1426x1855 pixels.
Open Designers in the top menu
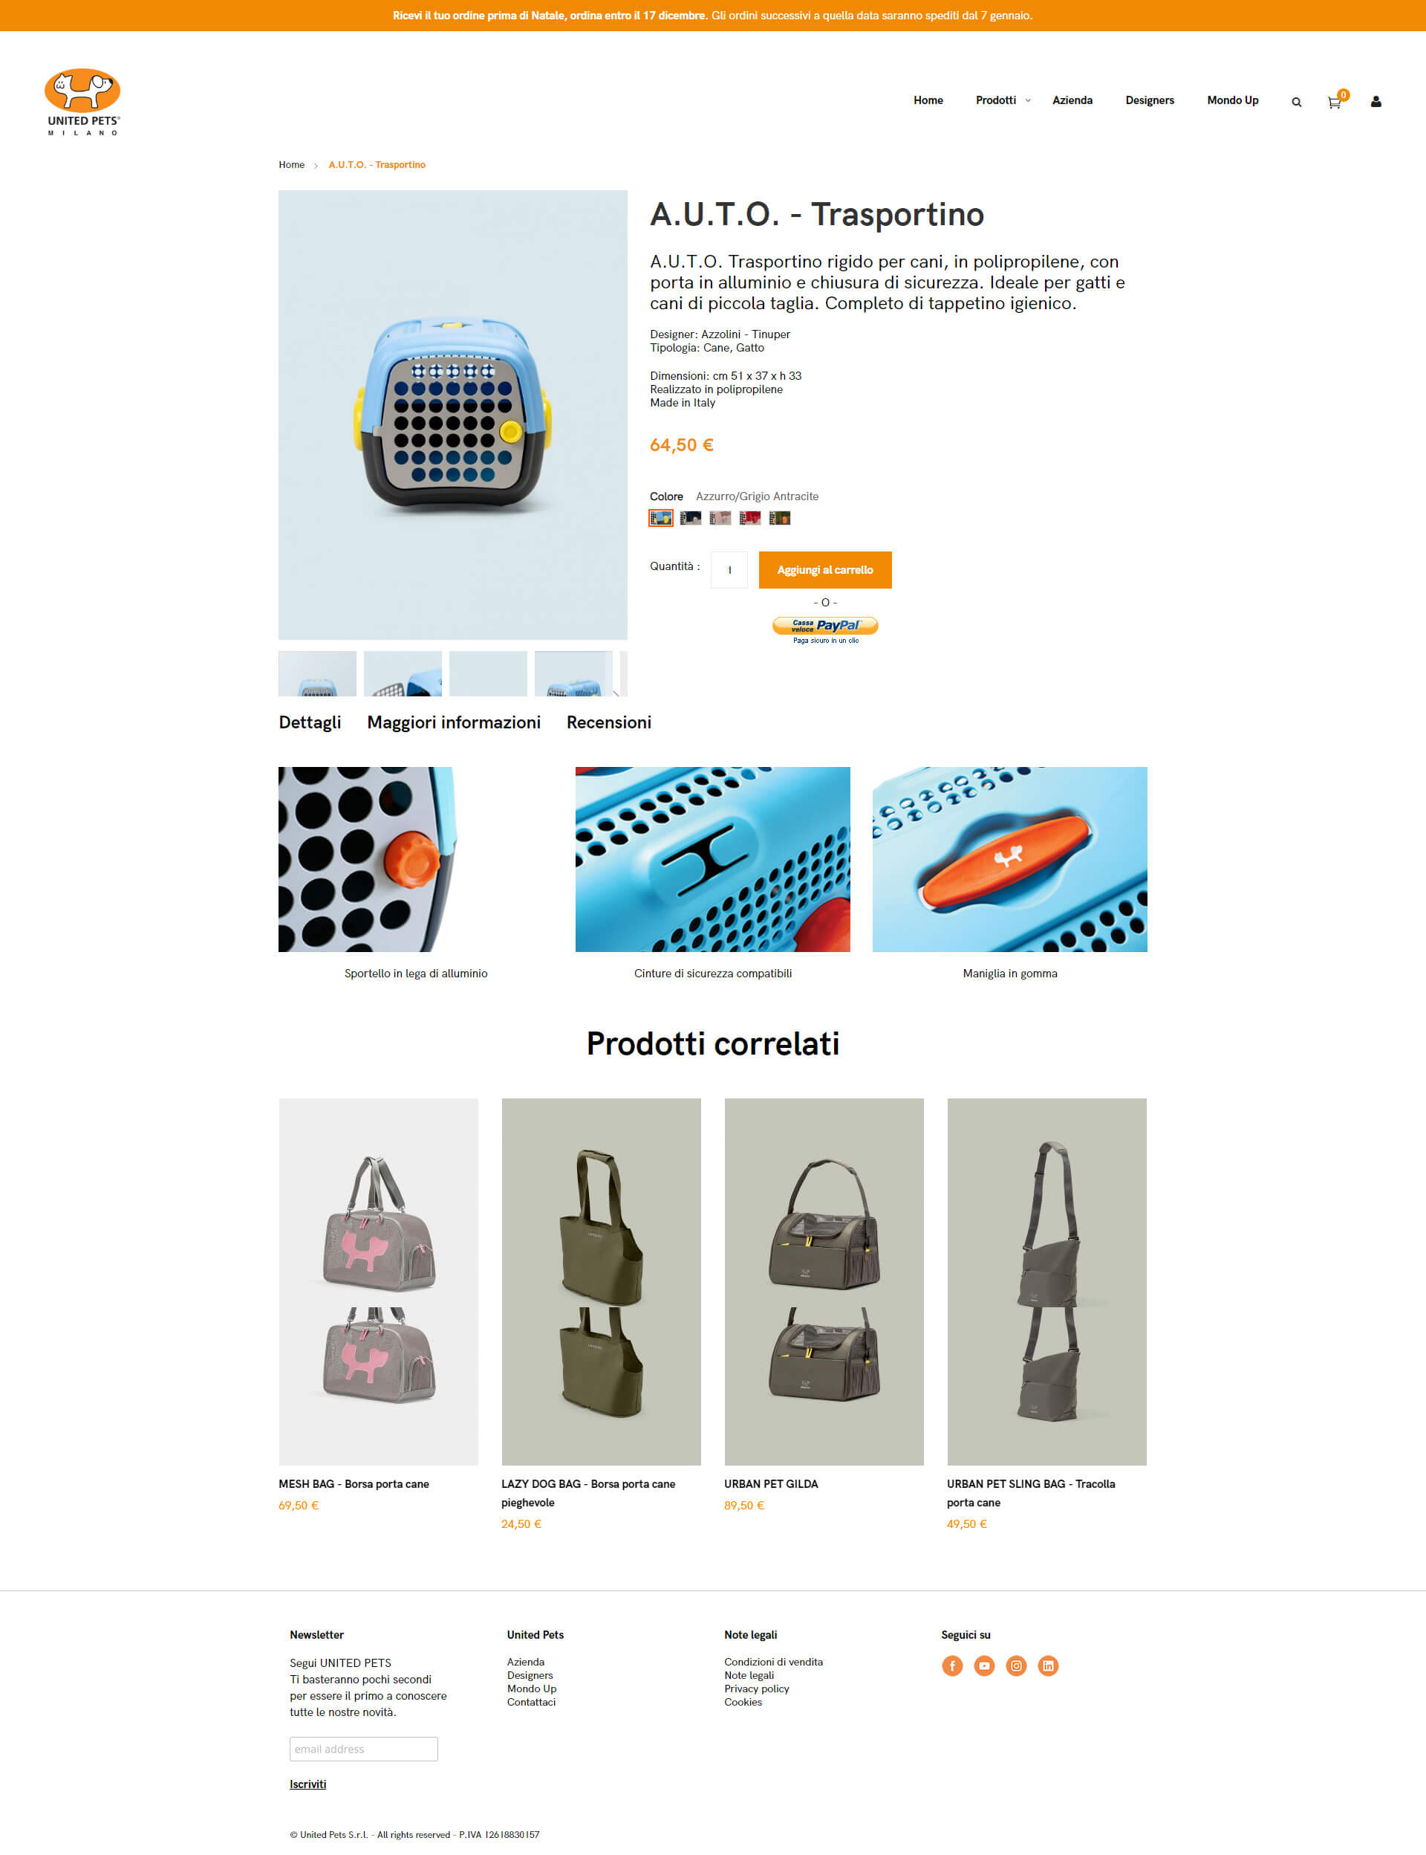point(1149,100)
